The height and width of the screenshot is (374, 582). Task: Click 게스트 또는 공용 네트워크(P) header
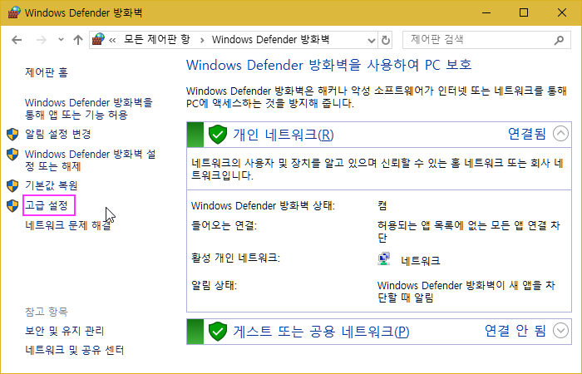(x=321, y=331)
